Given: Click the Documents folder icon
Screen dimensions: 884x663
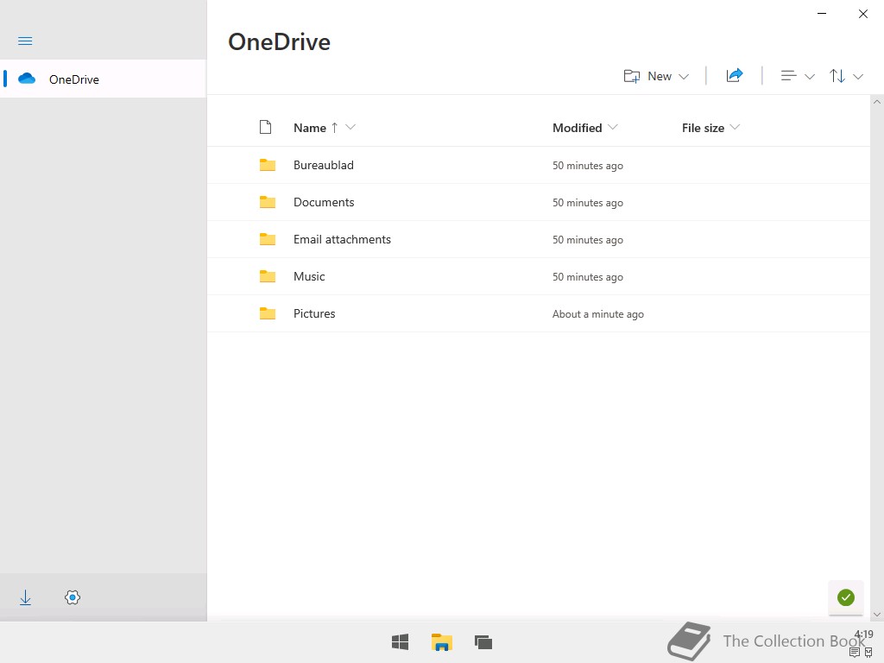Looking at the screenshot, I should pos(268,202).
